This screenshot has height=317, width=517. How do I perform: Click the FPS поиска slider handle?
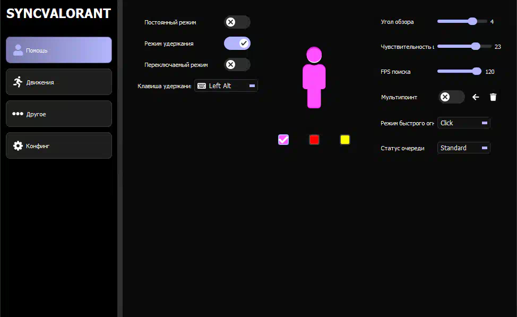click(477, 71)
